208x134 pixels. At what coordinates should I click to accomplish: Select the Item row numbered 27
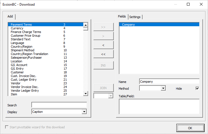tap(46, 94)
